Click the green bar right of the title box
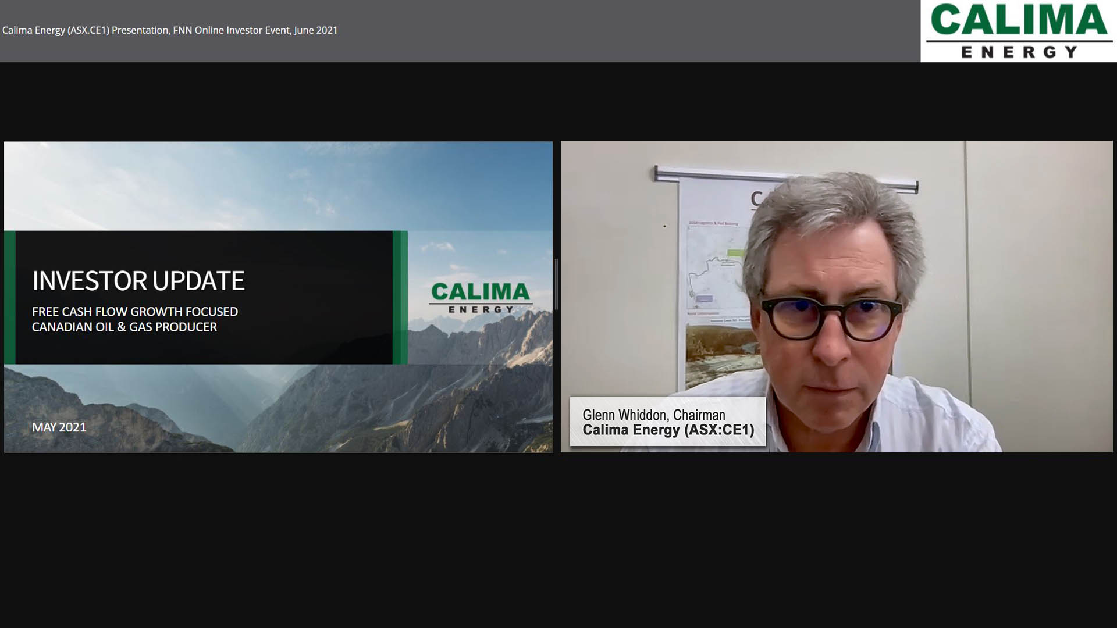This screenshot has width=1117, height=628. pyautogui.click(x=400, y=297)
